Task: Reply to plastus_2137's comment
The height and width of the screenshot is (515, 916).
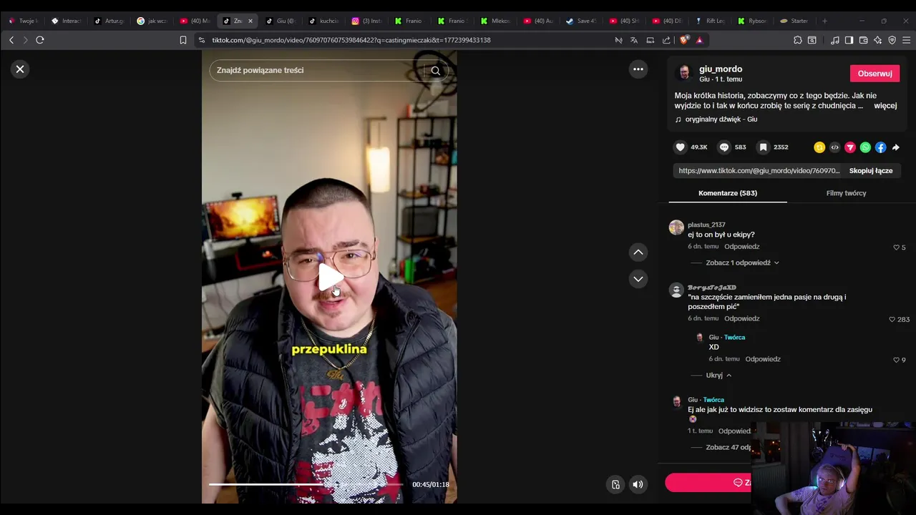Action: click(741, 247)
